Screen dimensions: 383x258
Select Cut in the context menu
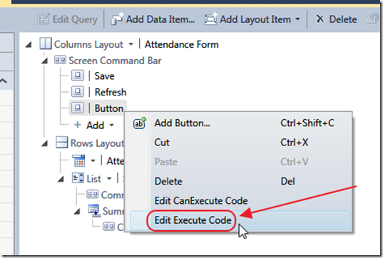tap(162, 143)
